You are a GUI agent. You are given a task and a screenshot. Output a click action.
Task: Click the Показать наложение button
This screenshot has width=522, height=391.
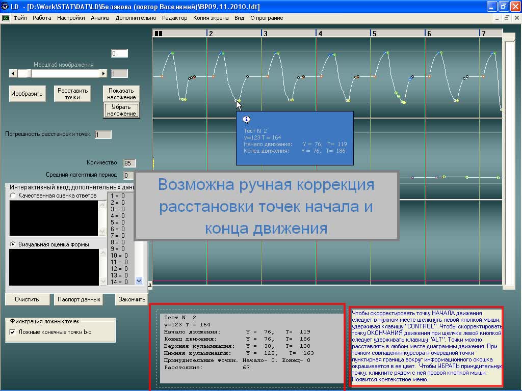click(x=121, y=94)
